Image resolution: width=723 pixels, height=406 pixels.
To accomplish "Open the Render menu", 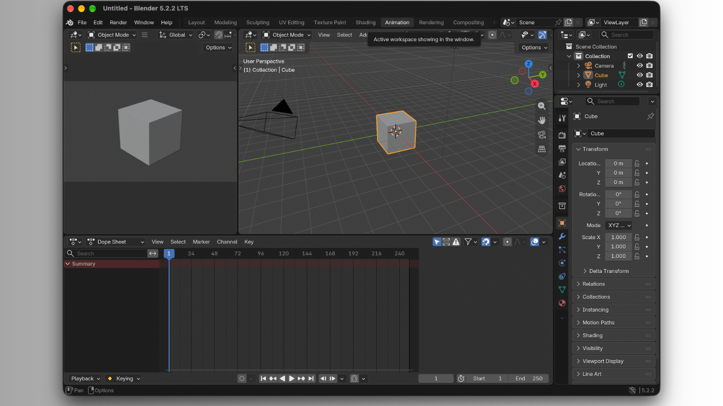I will pyautogui.click(x=118, y=22).
